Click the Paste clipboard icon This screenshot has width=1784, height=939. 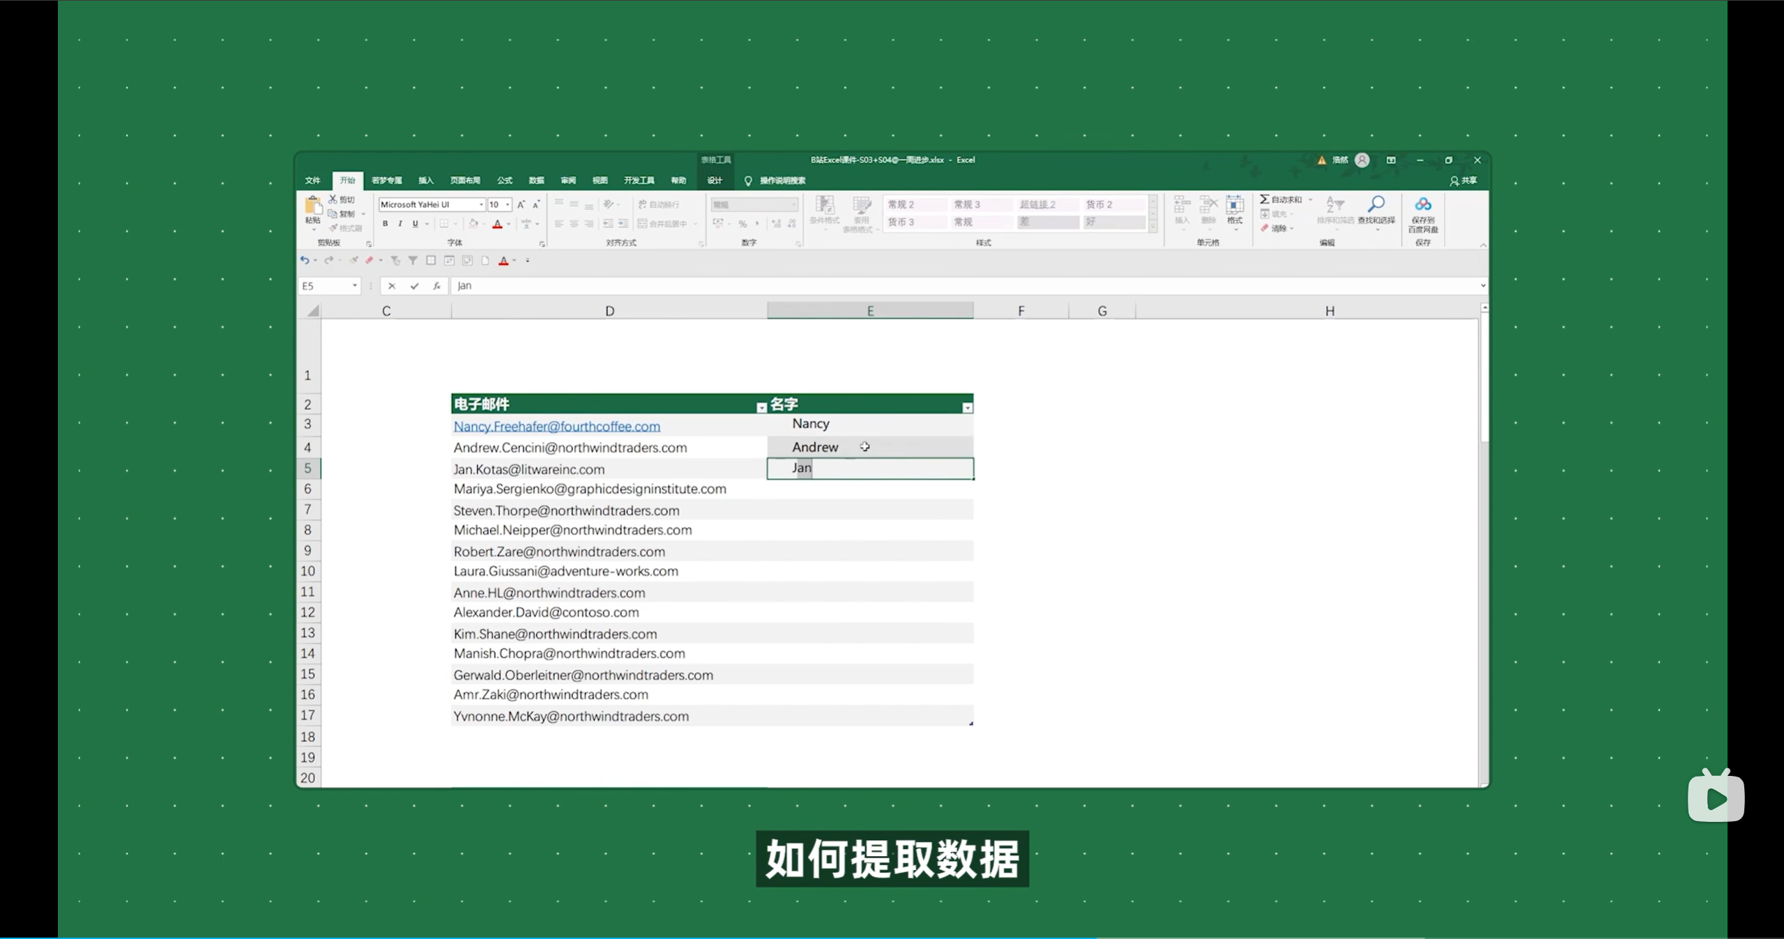coord(312,206)
